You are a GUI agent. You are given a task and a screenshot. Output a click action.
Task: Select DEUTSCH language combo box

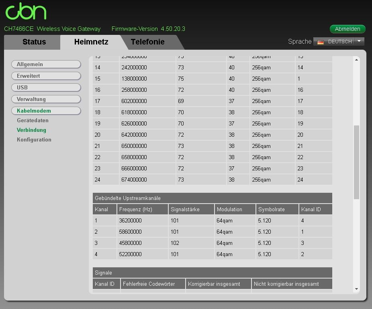click(339, 41)
